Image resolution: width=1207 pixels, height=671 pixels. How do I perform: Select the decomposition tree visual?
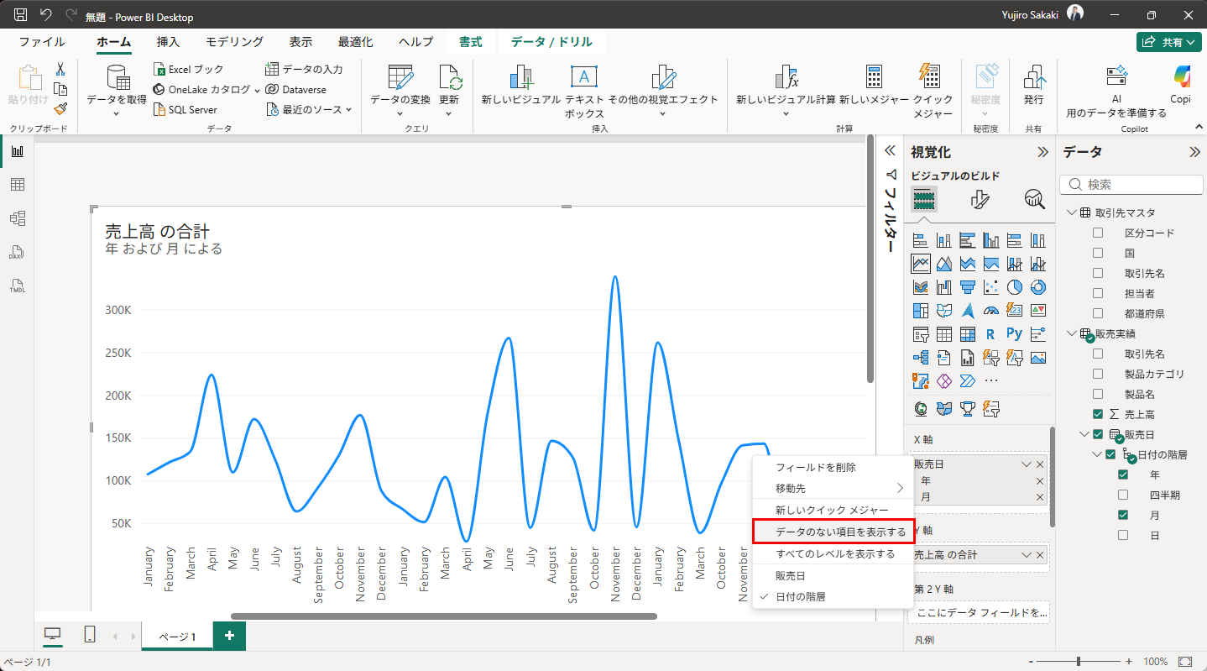coord(920,358)
